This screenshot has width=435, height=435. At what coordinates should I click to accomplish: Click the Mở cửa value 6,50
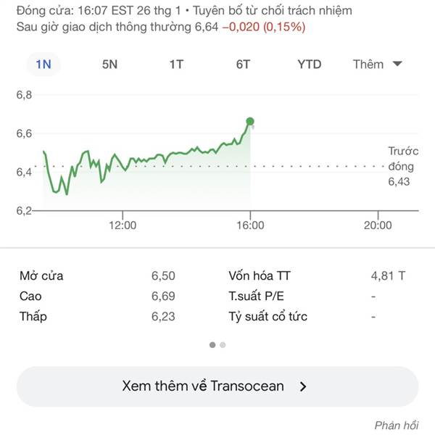click(x=163, y=275)
